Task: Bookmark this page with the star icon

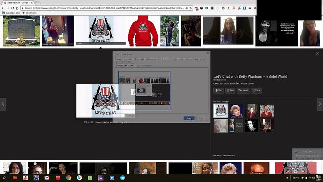Action: point(191,8)
